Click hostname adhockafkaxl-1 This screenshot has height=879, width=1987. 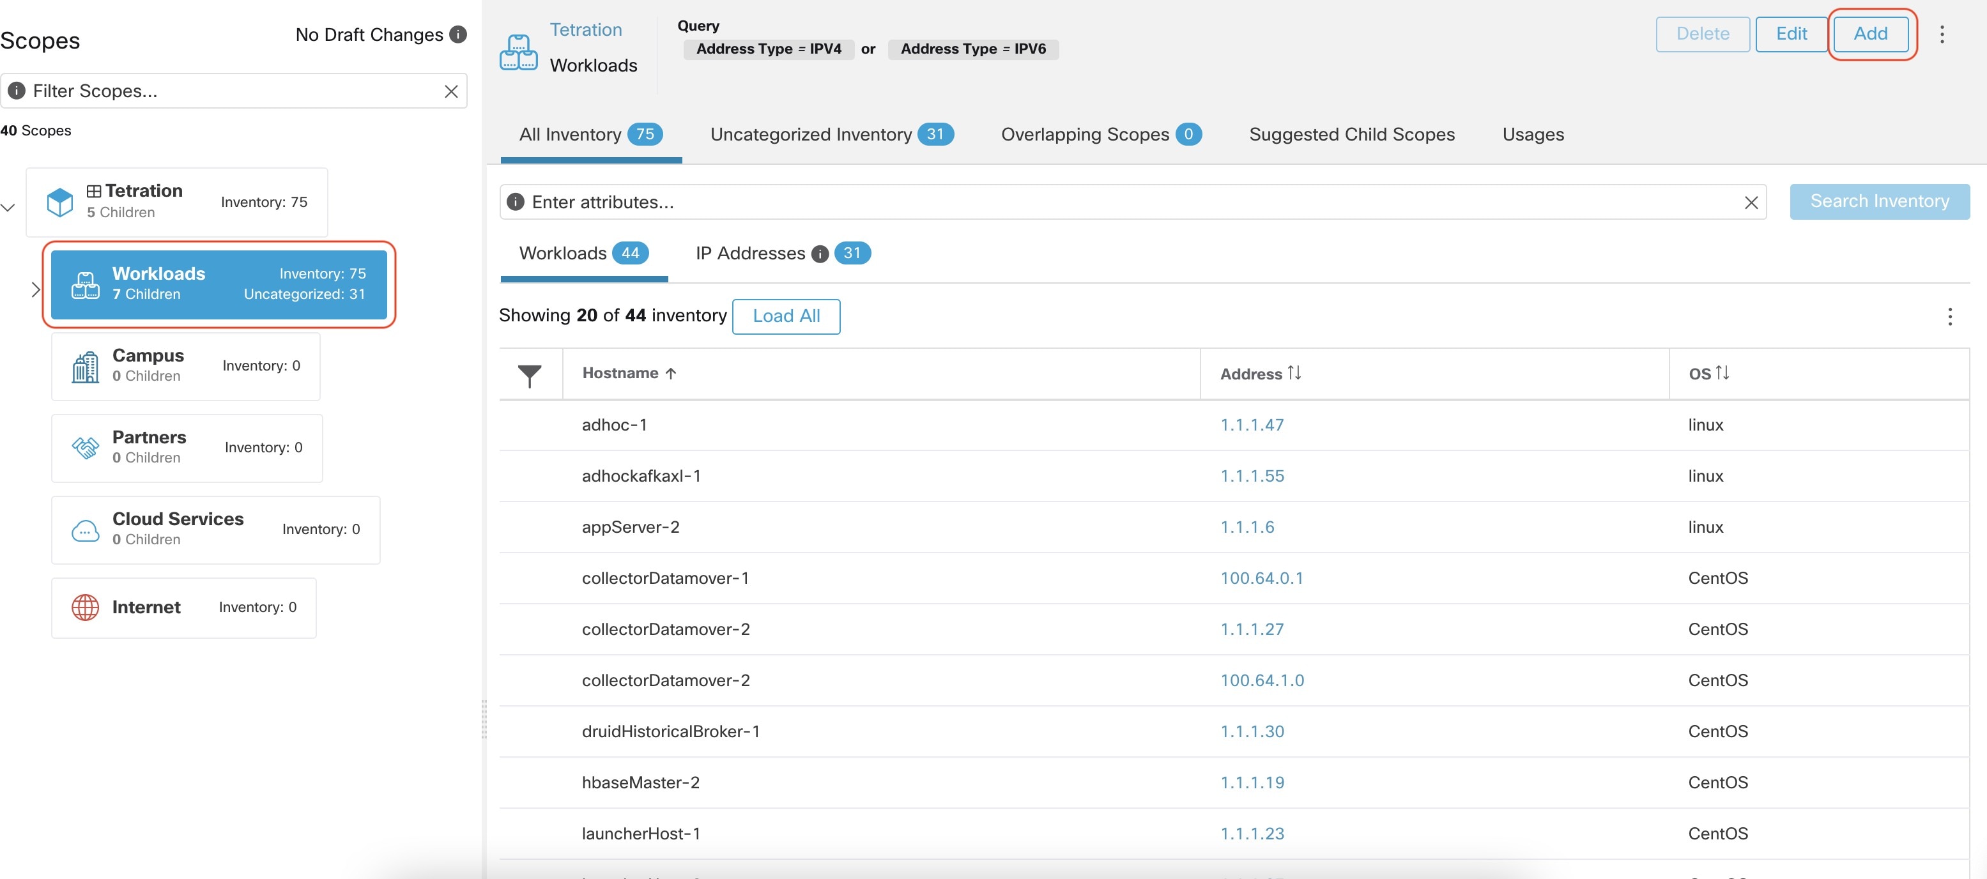coord(640,477)
